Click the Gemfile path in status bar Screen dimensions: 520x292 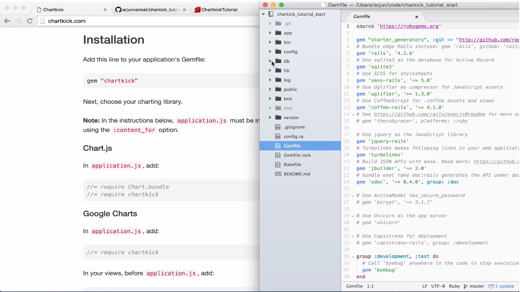(354, 286)
